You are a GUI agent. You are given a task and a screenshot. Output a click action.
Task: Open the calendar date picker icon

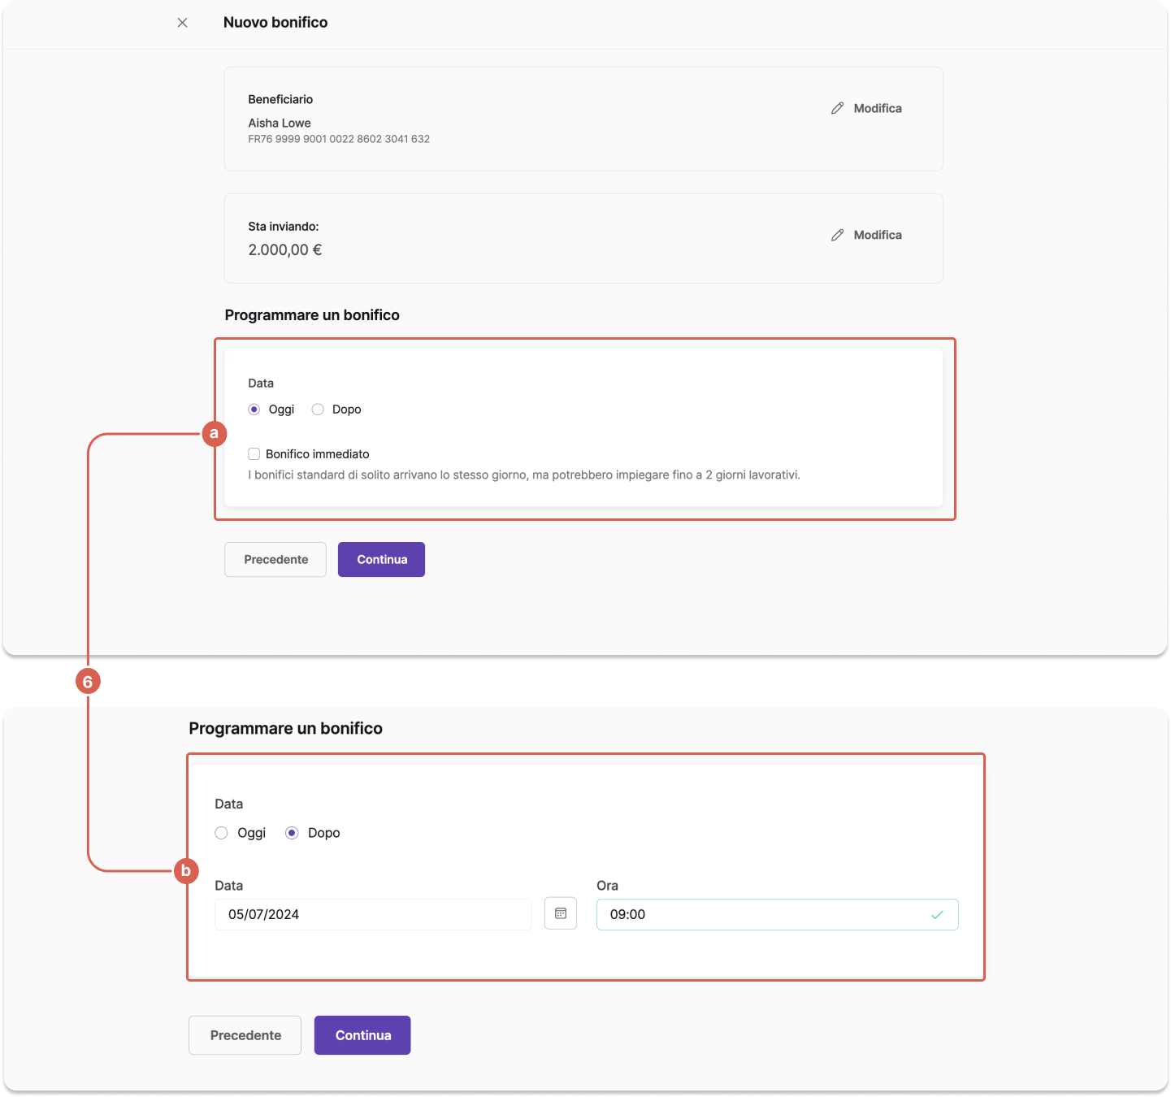561,913
